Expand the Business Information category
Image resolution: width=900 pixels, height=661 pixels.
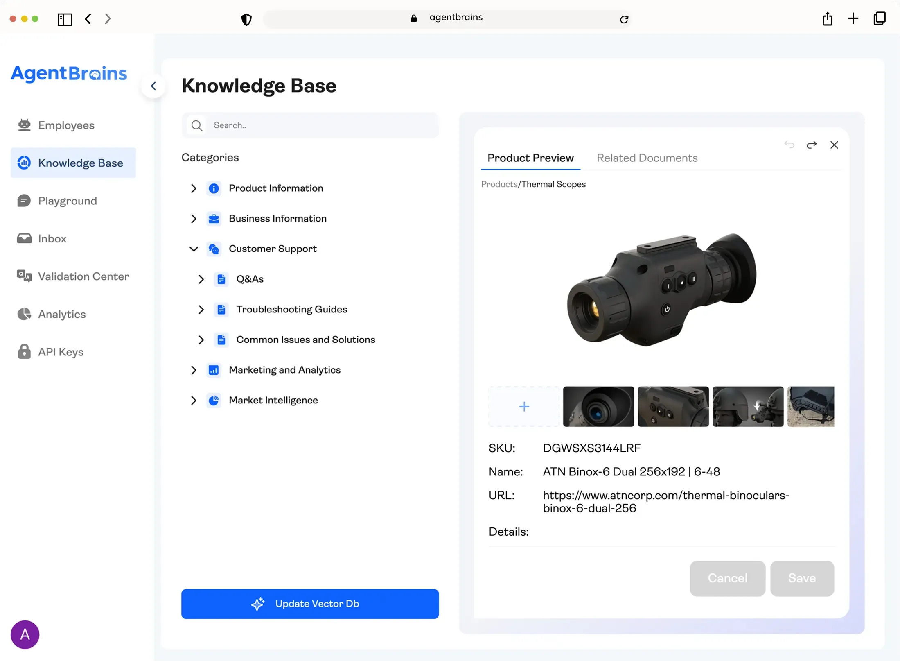coord(194,219)
